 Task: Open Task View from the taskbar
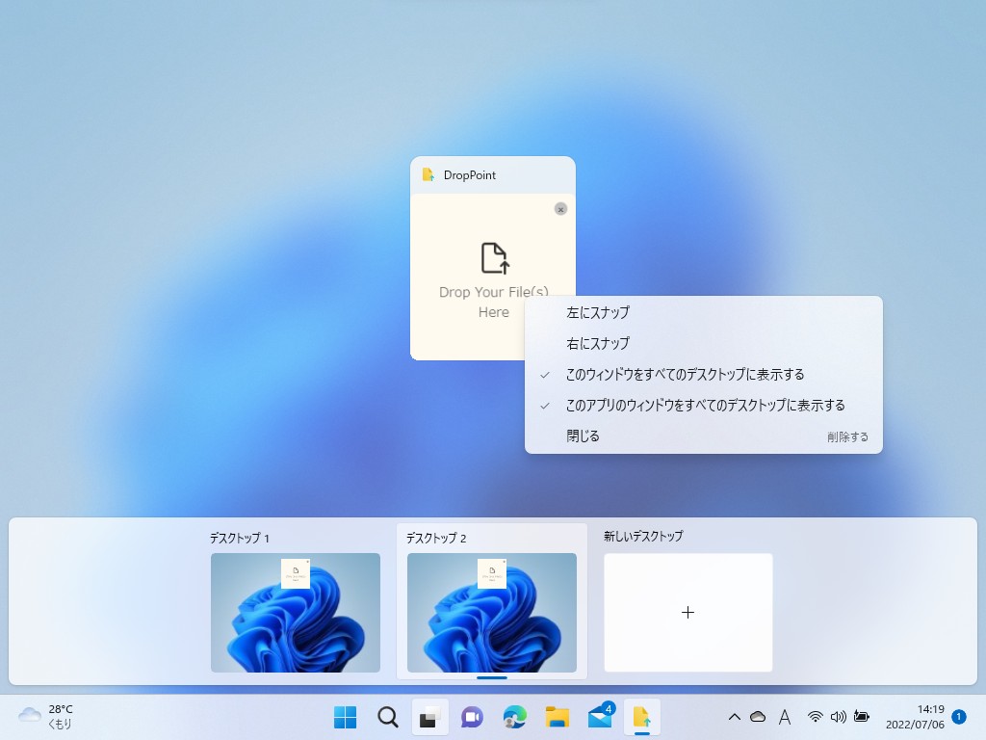click(429, 717)
